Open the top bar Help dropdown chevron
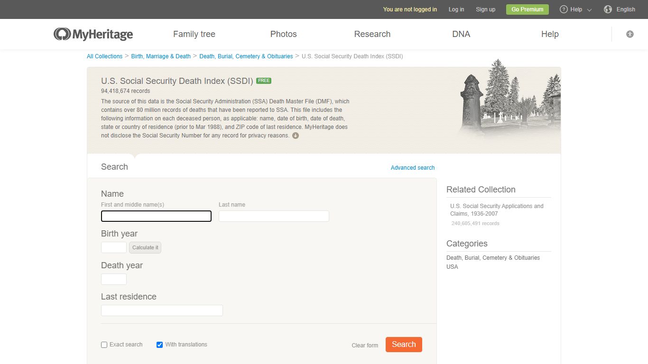The width and height of the screenshot is (648, 364). (x=590, y=10)
